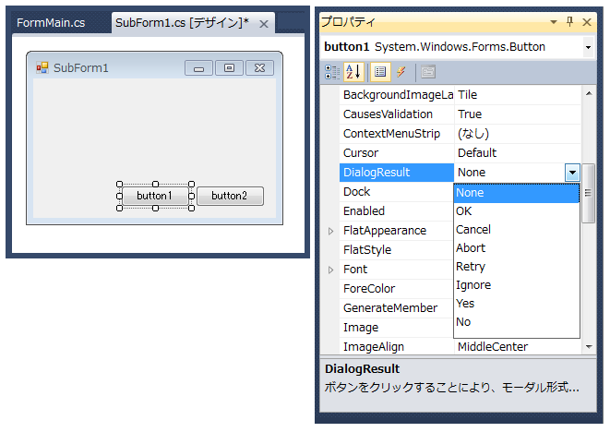
Task: Click the bottom-right resize handle of button1
Action: [191, 209]
